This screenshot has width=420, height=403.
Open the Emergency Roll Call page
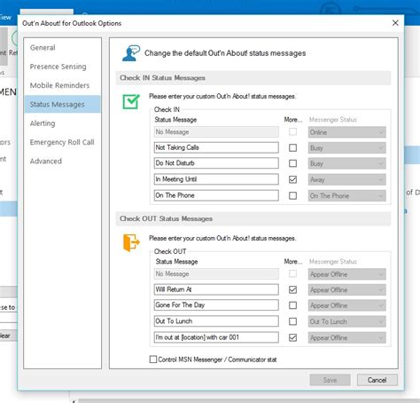point(62,142)
